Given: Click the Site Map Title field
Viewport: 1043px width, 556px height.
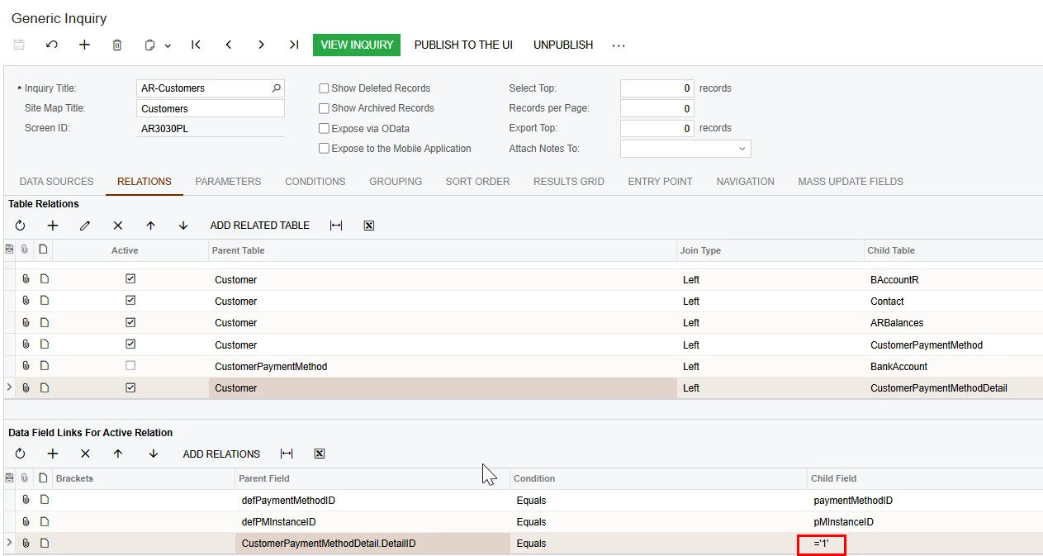Looking at the screenshot, I should [211, 108].
